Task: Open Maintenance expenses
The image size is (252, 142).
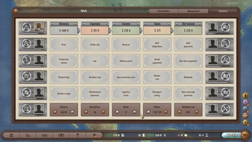Action: click(95, 93)
